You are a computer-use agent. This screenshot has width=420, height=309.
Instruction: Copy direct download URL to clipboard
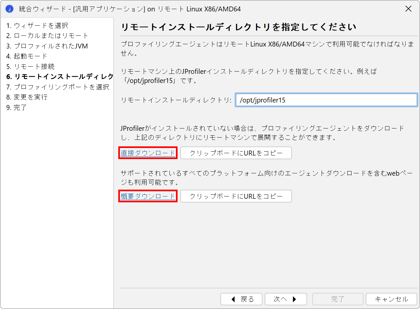point(236,153)
